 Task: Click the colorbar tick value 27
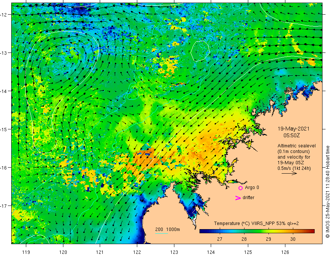click(219, 239)
